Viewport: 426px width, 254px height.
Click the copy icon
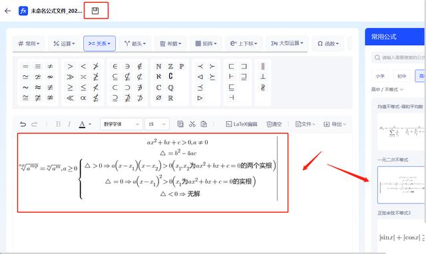pos(180,124)
